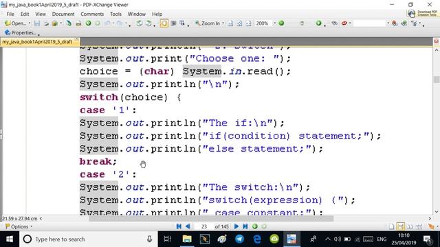The height and width of the screenshot is (247, 440).
Task: Click the taskbar search box
Action: point(89,239)
